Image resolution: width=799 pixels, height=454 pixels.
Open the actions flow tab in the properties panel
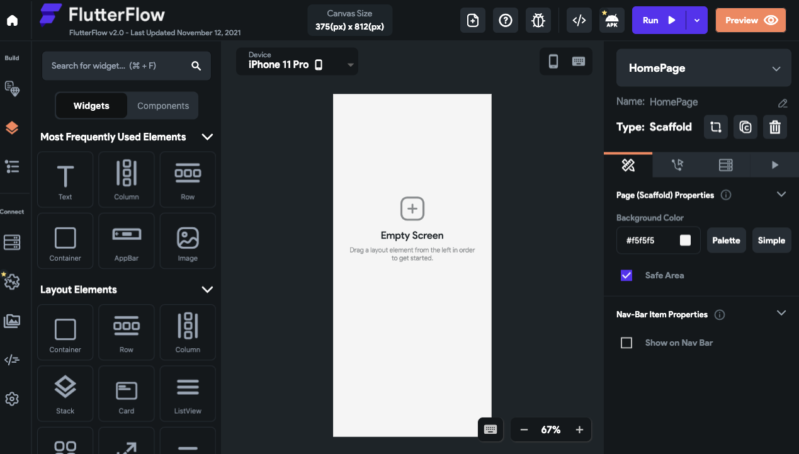click(x=677, y=165)
